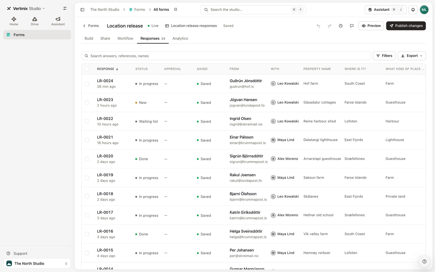Expand the Vertmix Studio dropdown

coord(26,8)
